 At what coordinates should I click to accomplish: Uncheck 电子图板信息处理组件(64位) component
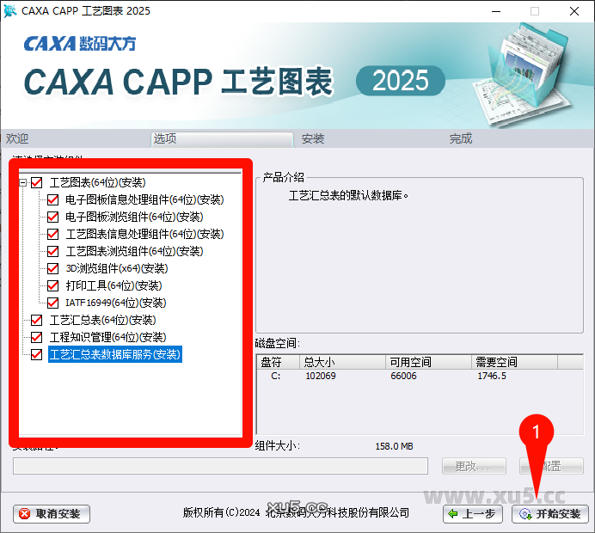[x=53, y=199]
